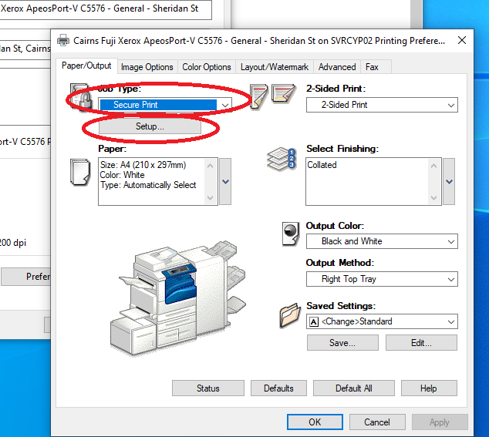
Task: Click the printer name field in background window
Action: point(106,9)
